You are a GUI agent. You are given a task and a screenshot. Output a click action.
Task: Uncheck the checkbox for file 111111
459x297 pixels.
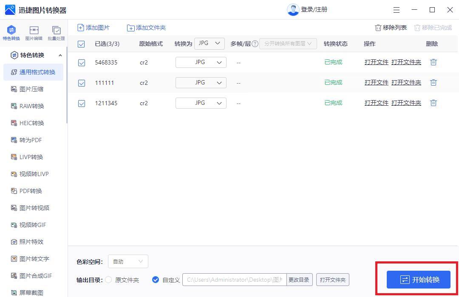click(x=82, y=83)
